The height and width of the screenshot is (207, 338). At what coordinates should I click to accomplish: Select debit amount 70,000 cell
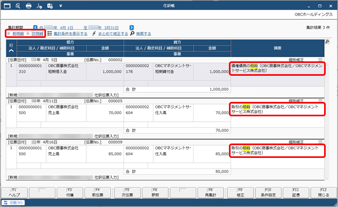pyautogui.click(x=105, y=113)
